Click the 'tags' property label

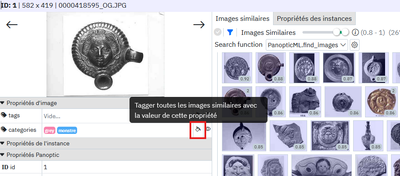tap(14, 115)
